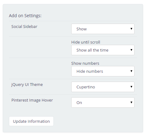
Task: Click the arrow icon on Social Sidebar select
Action: 131,29
